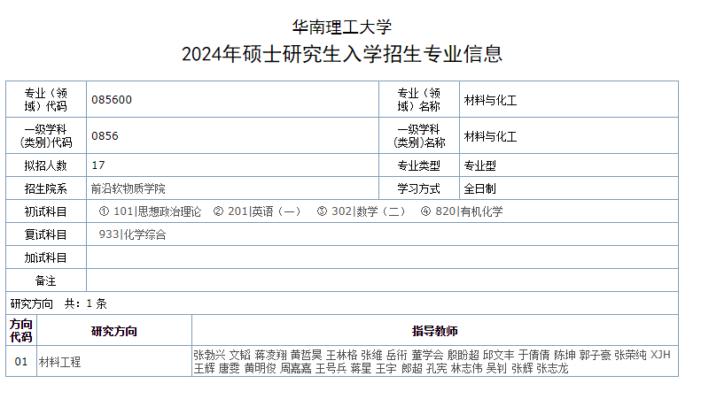Click 材料与化工 in the 一级学科(类别)名称 row
The width and height of the screenshot is (701, 399).
(490, 136)
